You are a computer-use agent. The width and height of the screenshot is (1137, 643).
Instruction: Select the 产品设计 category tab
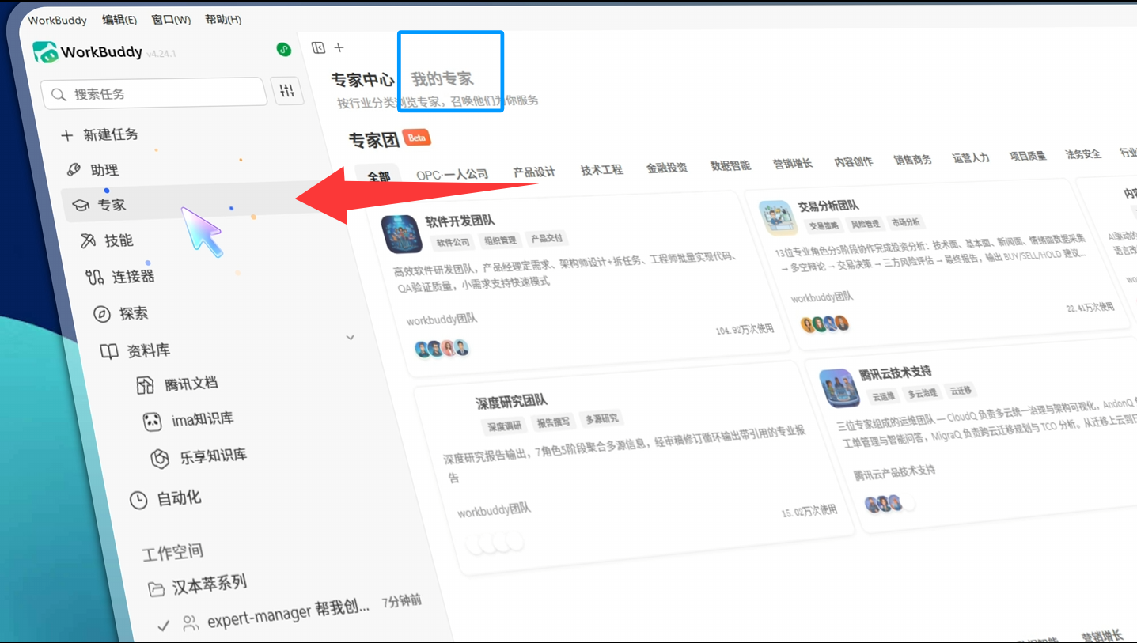point(534,172)
